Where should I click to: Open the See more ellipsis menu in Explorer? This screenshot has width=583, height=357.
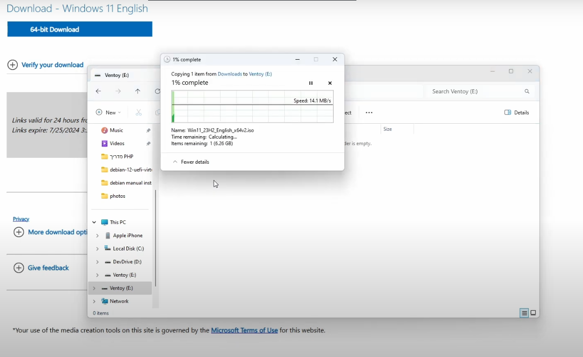click(x=369, y=112)
